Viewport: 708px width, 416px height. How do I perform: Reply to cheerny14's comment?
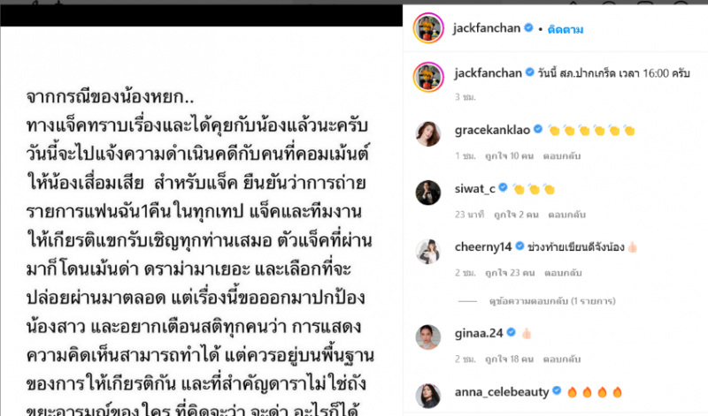click(x=563, y=273)
